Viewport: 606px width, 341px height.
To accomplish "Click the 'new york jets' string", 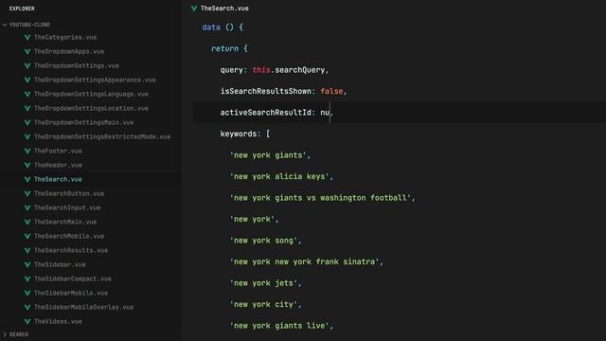I will (263, 283).
